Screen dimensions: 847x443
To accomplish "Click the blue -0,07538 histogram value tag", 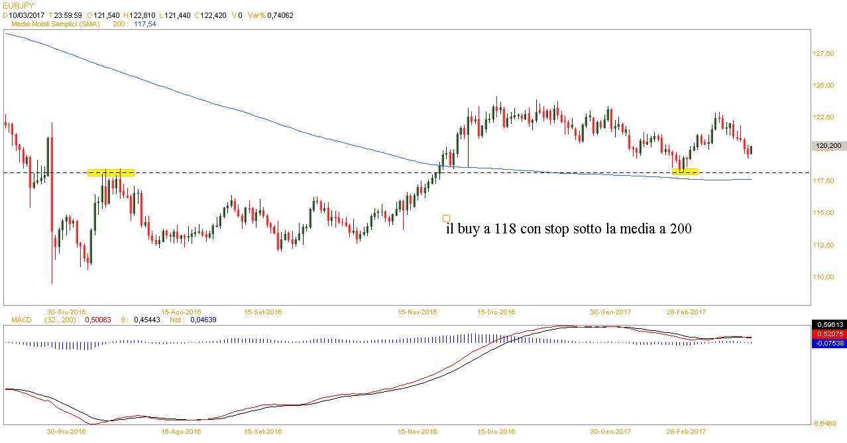I will pos(828,343).
